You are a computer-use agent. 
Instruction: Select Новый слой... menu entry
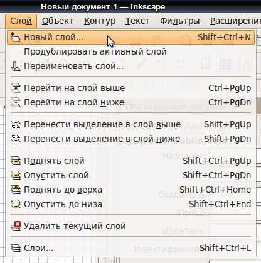point(130,37)
